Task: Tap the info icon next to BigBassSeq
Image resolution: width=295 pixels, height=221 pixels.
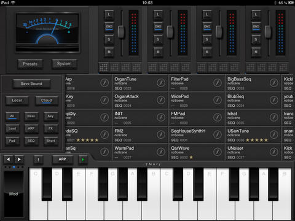Action: [x=273, y=83]
